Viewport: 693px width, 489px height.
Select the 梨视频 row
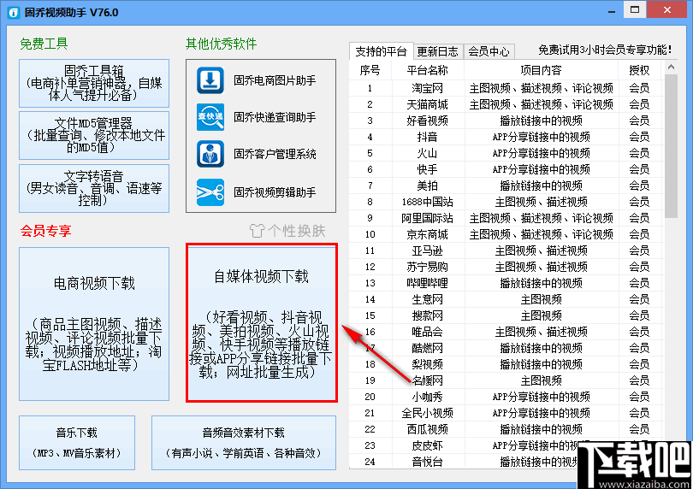tap(506, 364)
